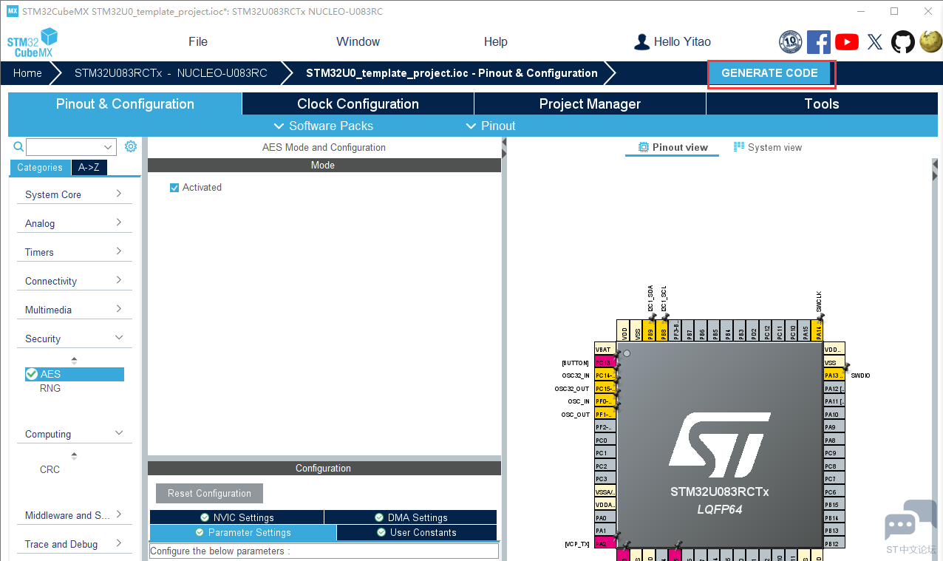
Task: Open the Help menu
Action: point(495,41)
